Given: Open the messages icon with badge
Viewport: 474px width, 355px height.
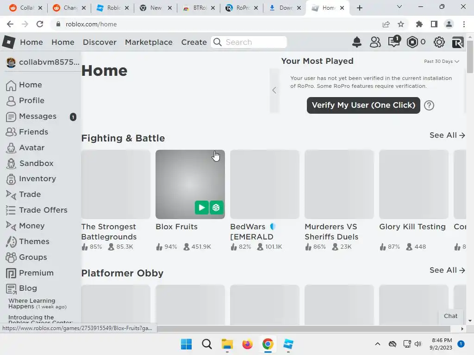Looking at the screenshot, I should click(394, 41).
